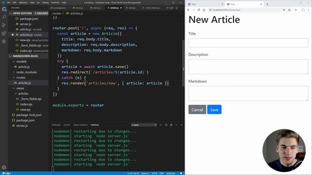Open the terminal shell selector dropdown
Image resolution: width=312 pixels, height=175 pixels.
(144, 125)
